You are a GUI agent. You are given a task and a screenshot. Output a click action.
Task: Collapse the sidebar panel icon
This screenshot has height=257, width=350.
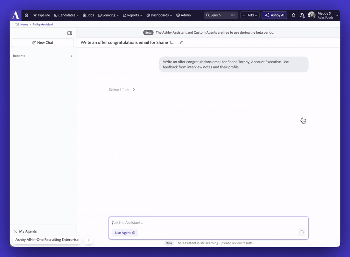pyautogui.click(x=70, y=33)
